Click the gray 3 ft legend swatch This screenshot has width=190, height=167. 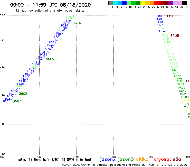[x=111, y=3]
